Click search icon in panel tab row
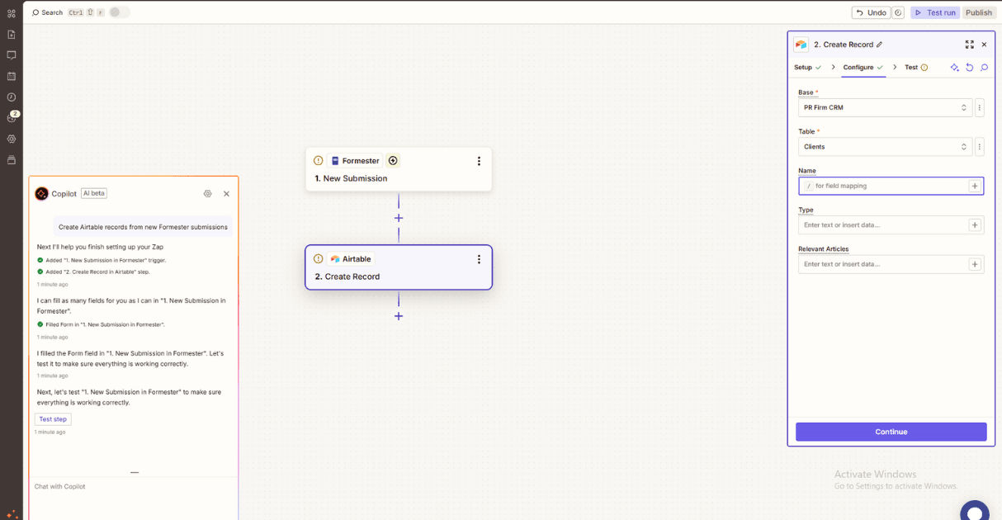This screenshot has width=1002, height=520. [985, 68]
